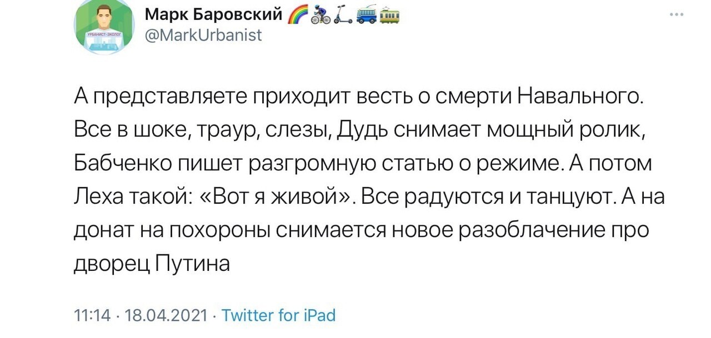
Task: Click the words дворец Путина
Action: [152, 262]
